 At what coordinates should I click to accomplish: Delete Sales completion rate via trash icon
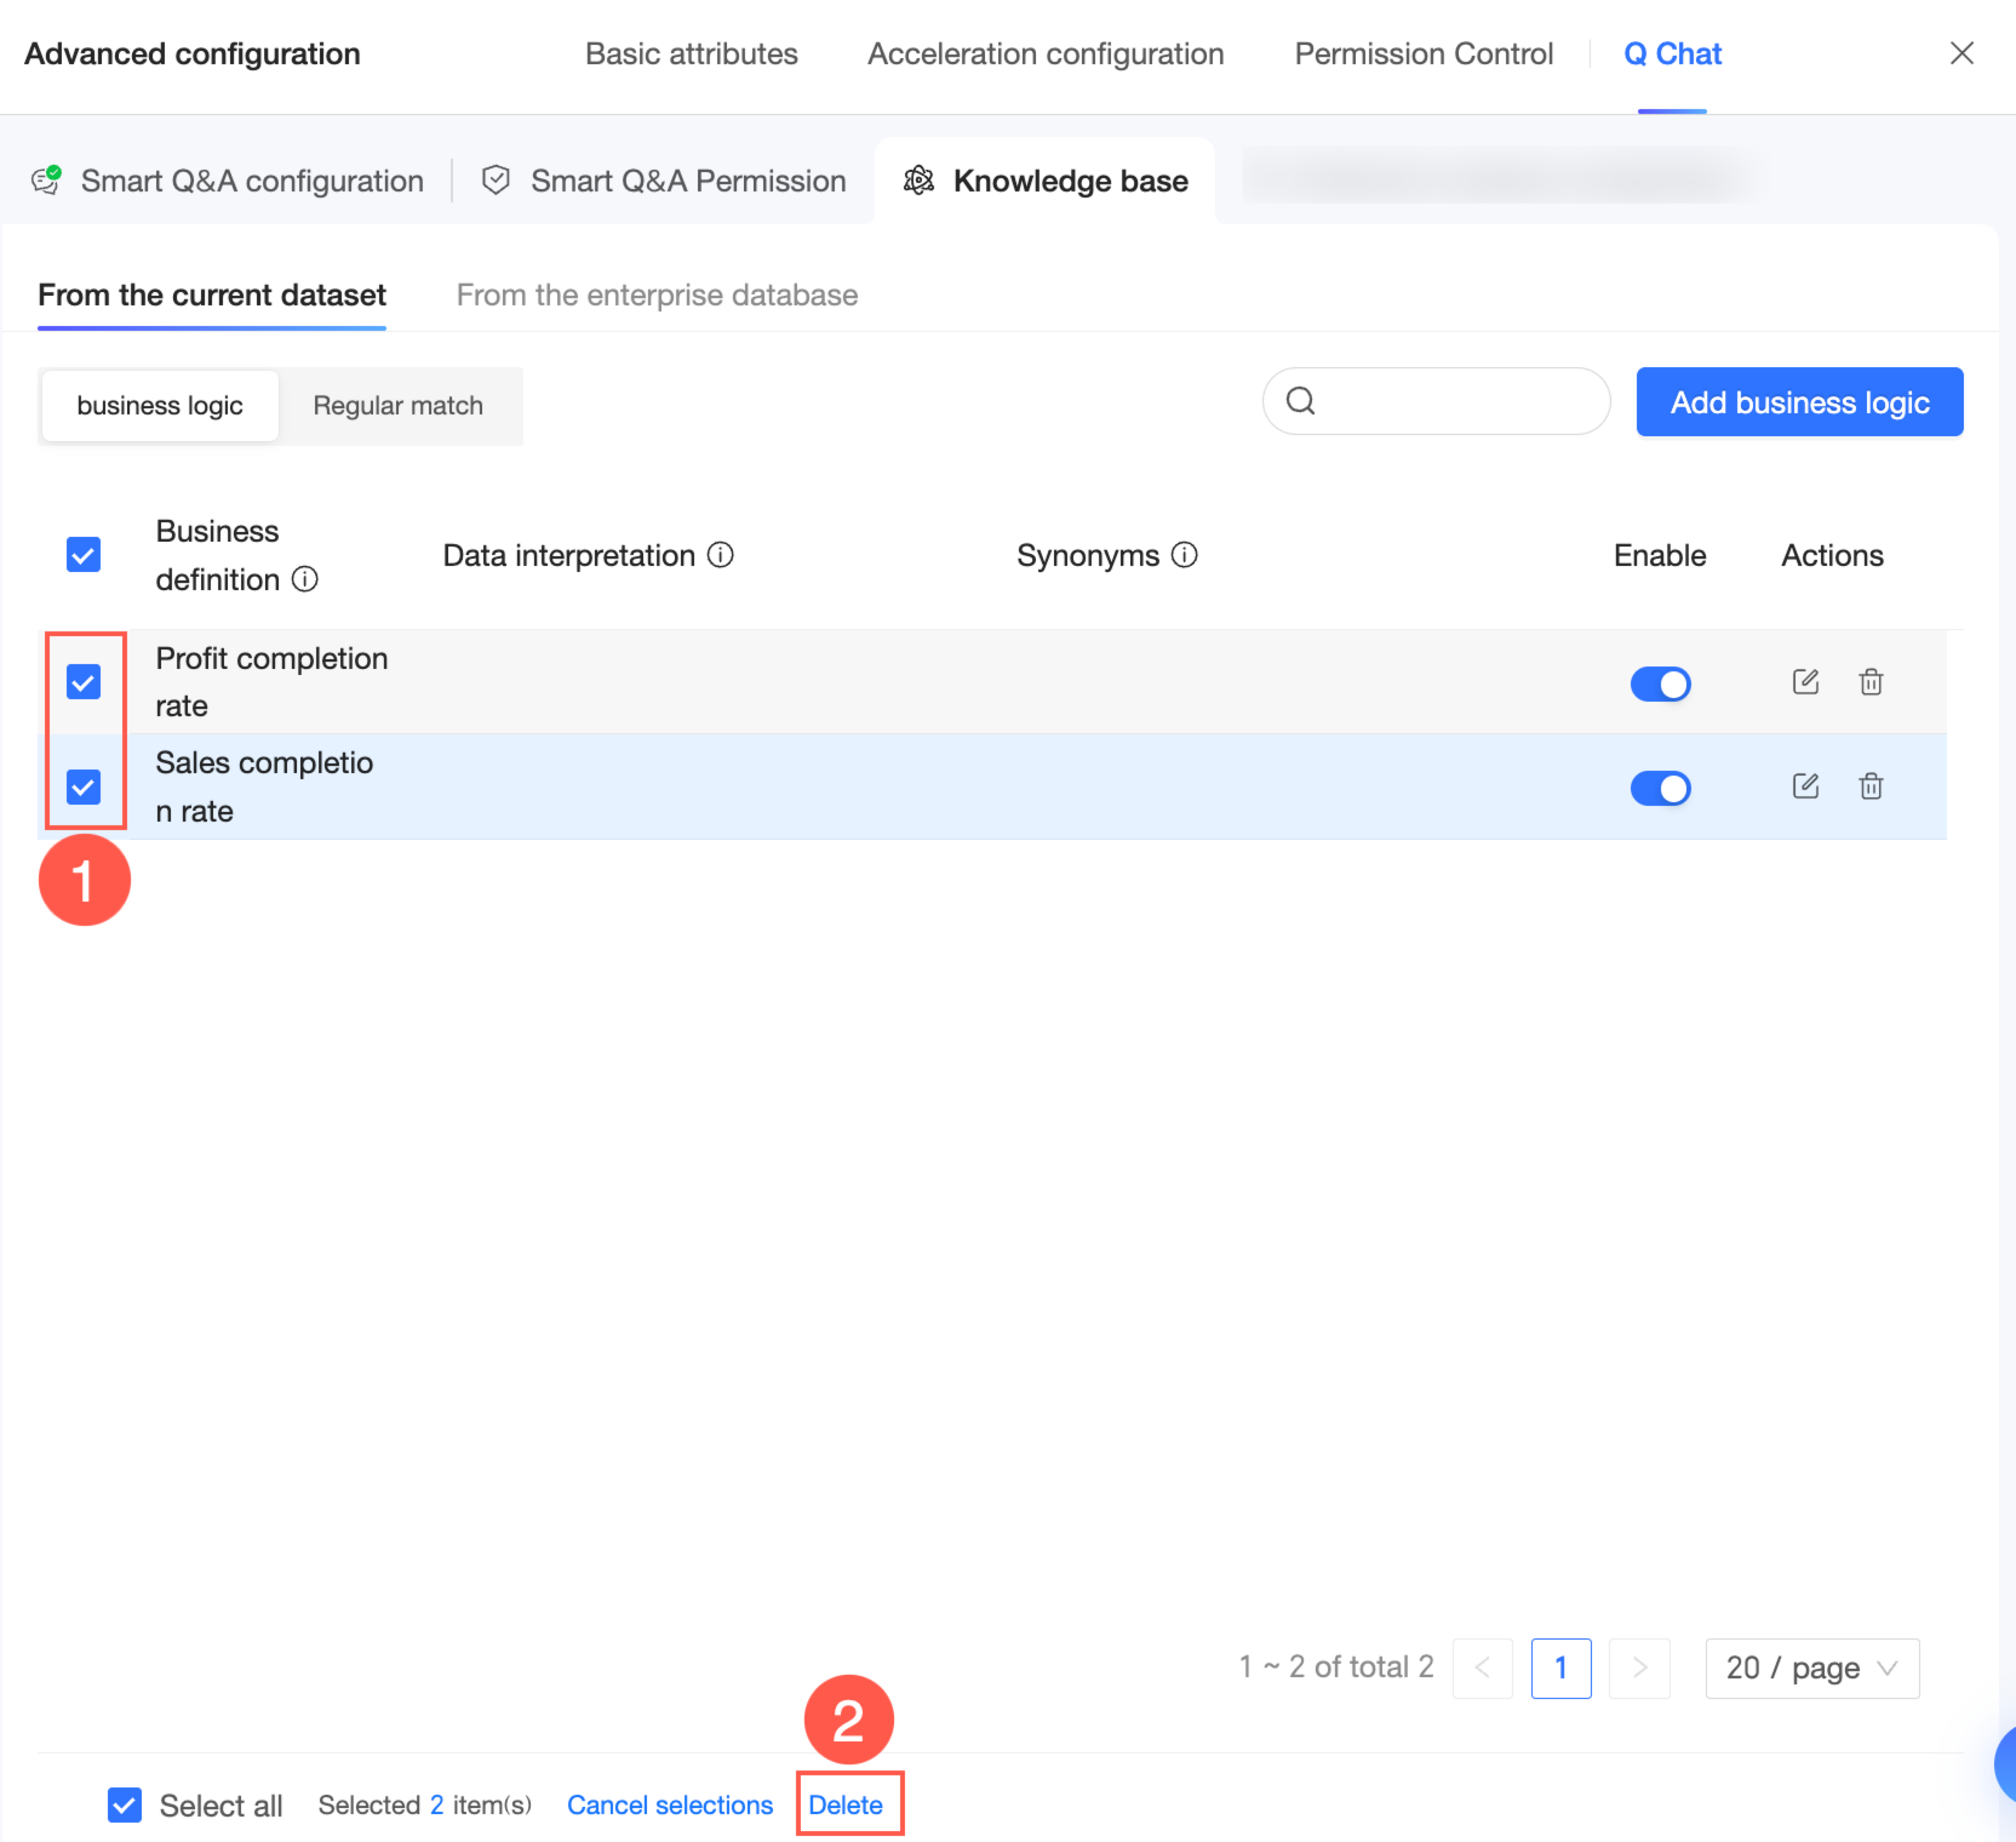[x=1870, y=786]
